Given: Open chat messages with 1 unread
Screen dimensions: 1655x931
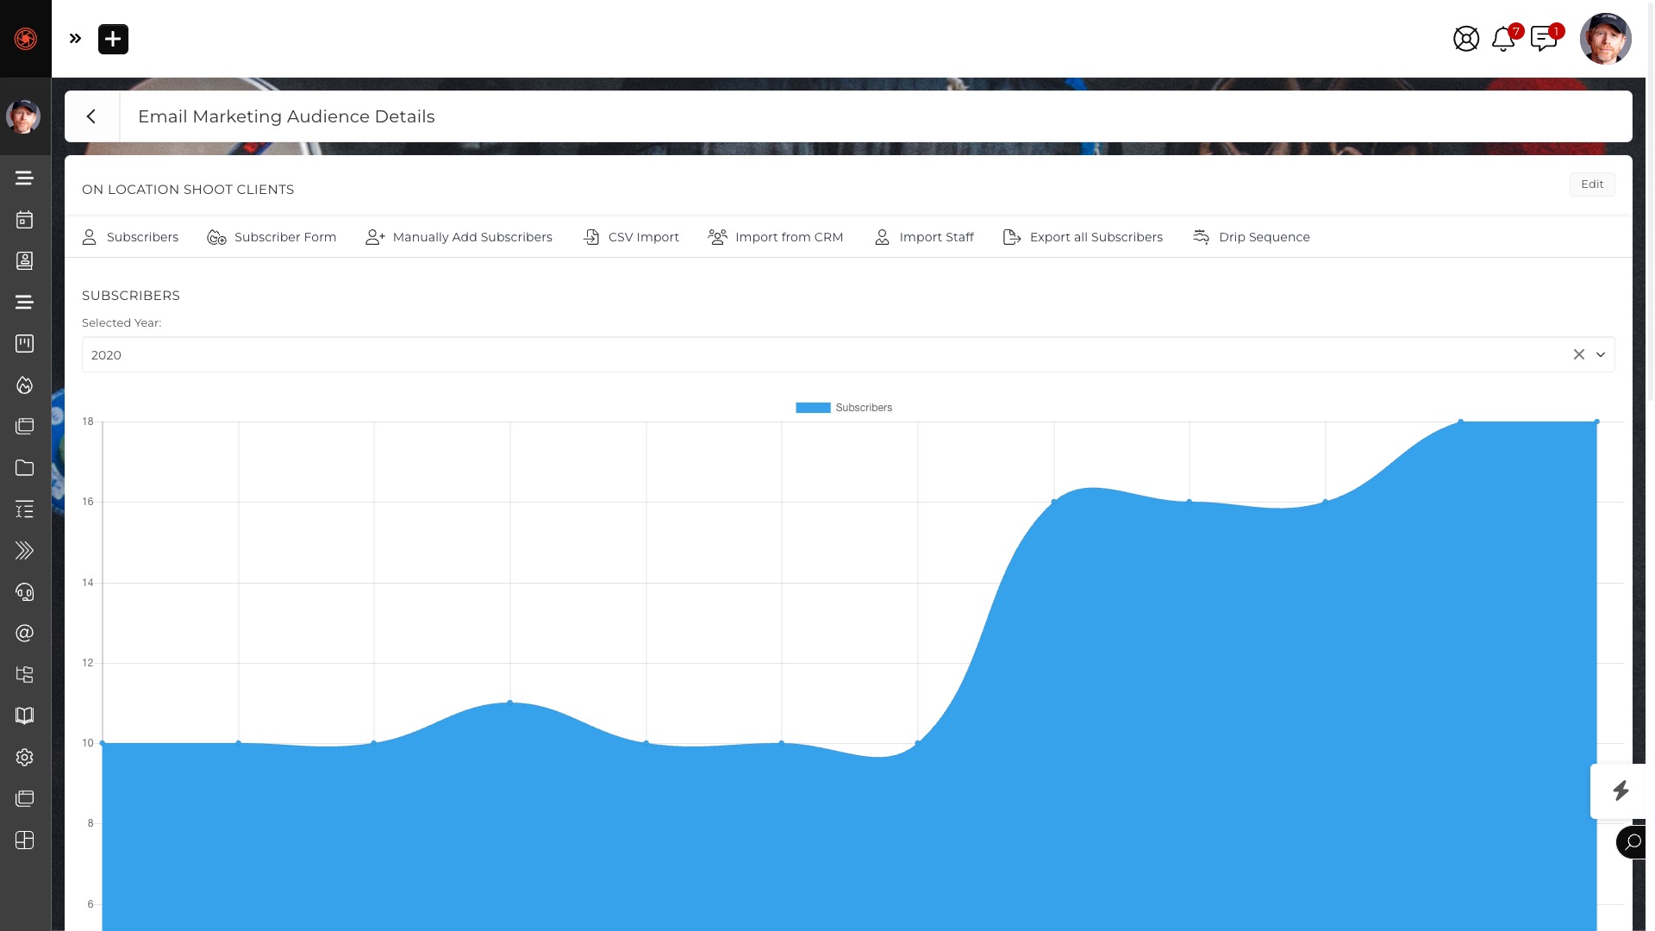Looking at the screenshot, I should pos(1545,38).
